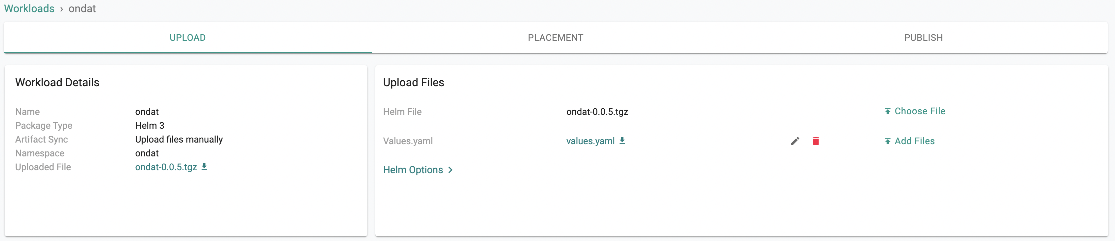The height and width of the screenshot is (241, 1115).
Task: Switch to the PLACEMENT tab
Action: coord(555,38)
